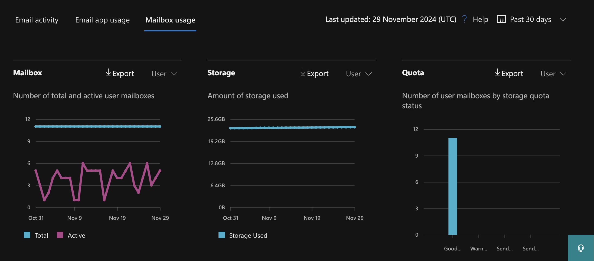Screen dimensions: 594x261
Task: Click the Help link
Action: coord(480,19)
